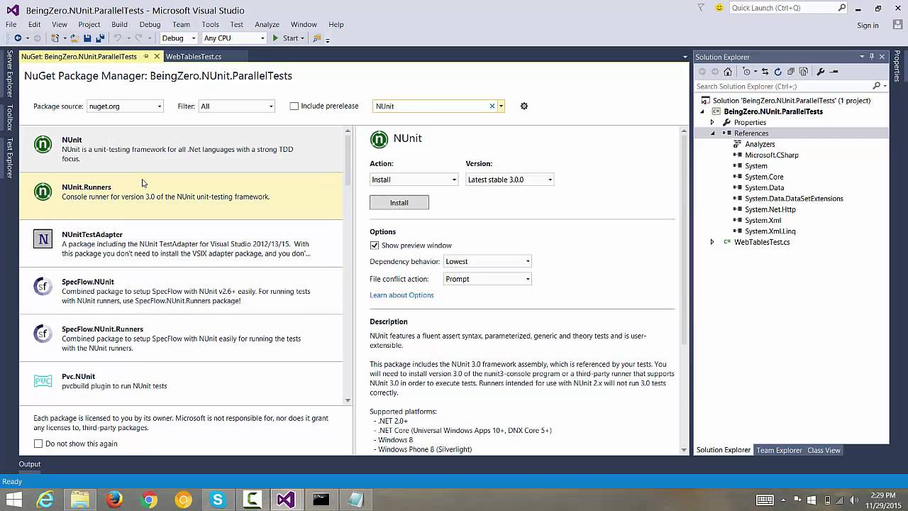Open Properties wrench icon in Solution Explorer toolbar
908x511 pixels.
[821, 72]
